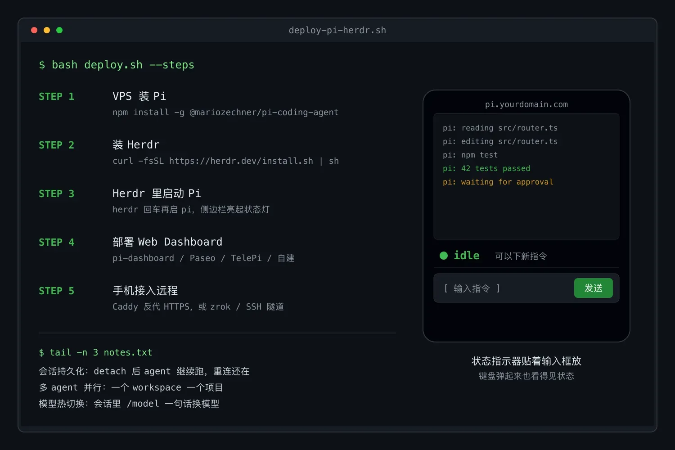Click the heading "VPS 装 Pi"
Image resolution: width=675 pixels, height=450 pixels.
139,96
